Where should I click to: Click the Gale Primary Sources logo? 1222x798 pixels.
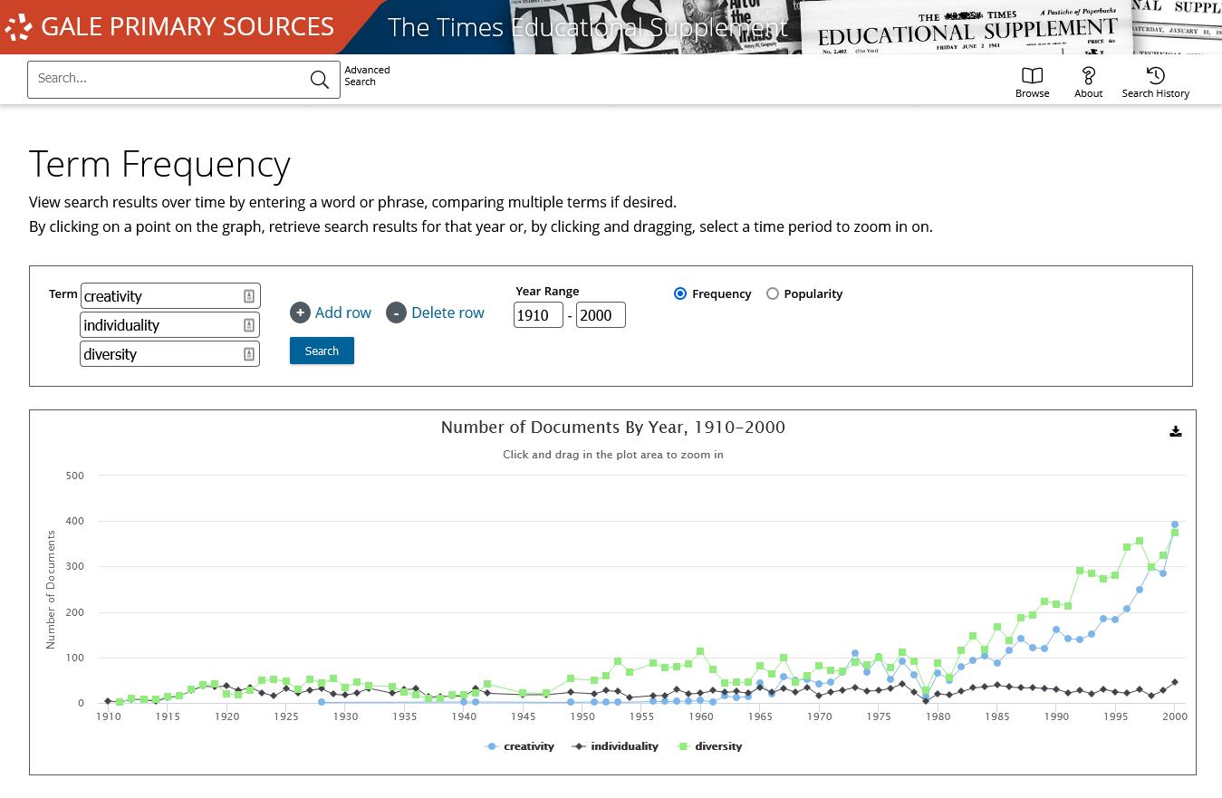pos(168,27)
